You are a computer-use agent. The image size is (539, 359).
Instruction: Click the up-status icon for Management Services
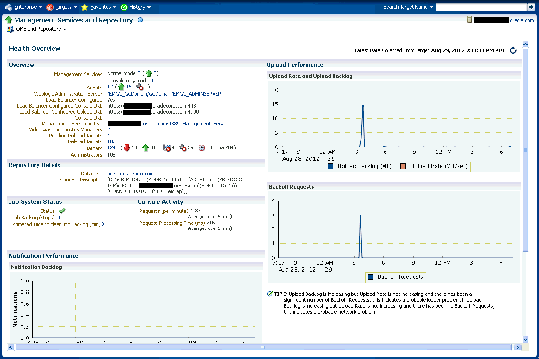pyautogui.click(x=149, y=74)
